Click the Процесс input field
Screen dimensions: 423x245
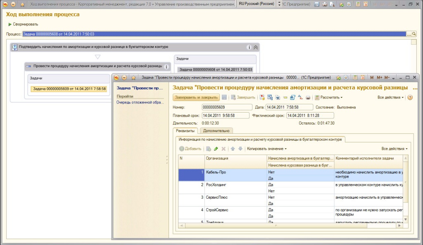[214, 34]
